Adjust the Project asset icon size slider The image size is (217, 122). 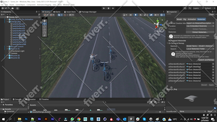point(160,112)
